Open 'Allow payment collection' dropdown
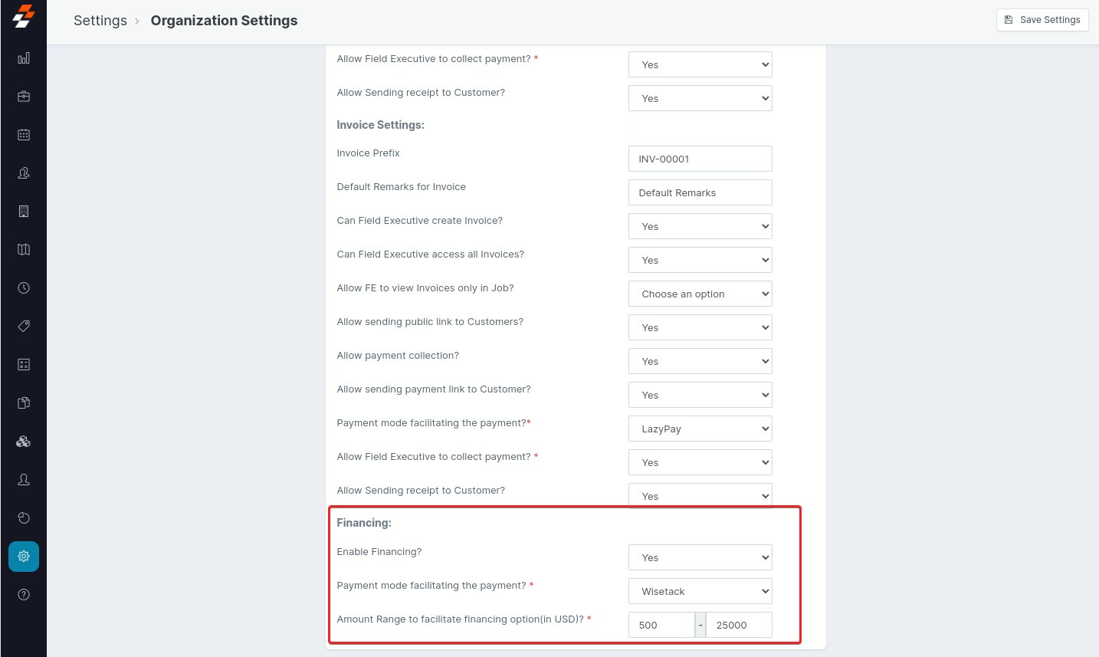 pyautogui.click(x=700, y=361)
